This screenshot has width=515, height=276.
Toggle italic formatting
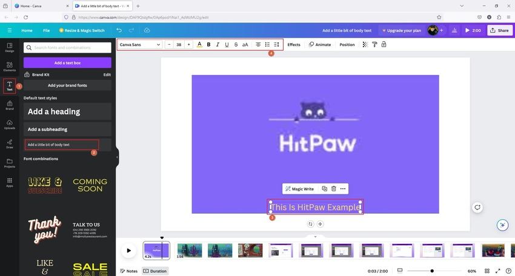pos(218,45)
